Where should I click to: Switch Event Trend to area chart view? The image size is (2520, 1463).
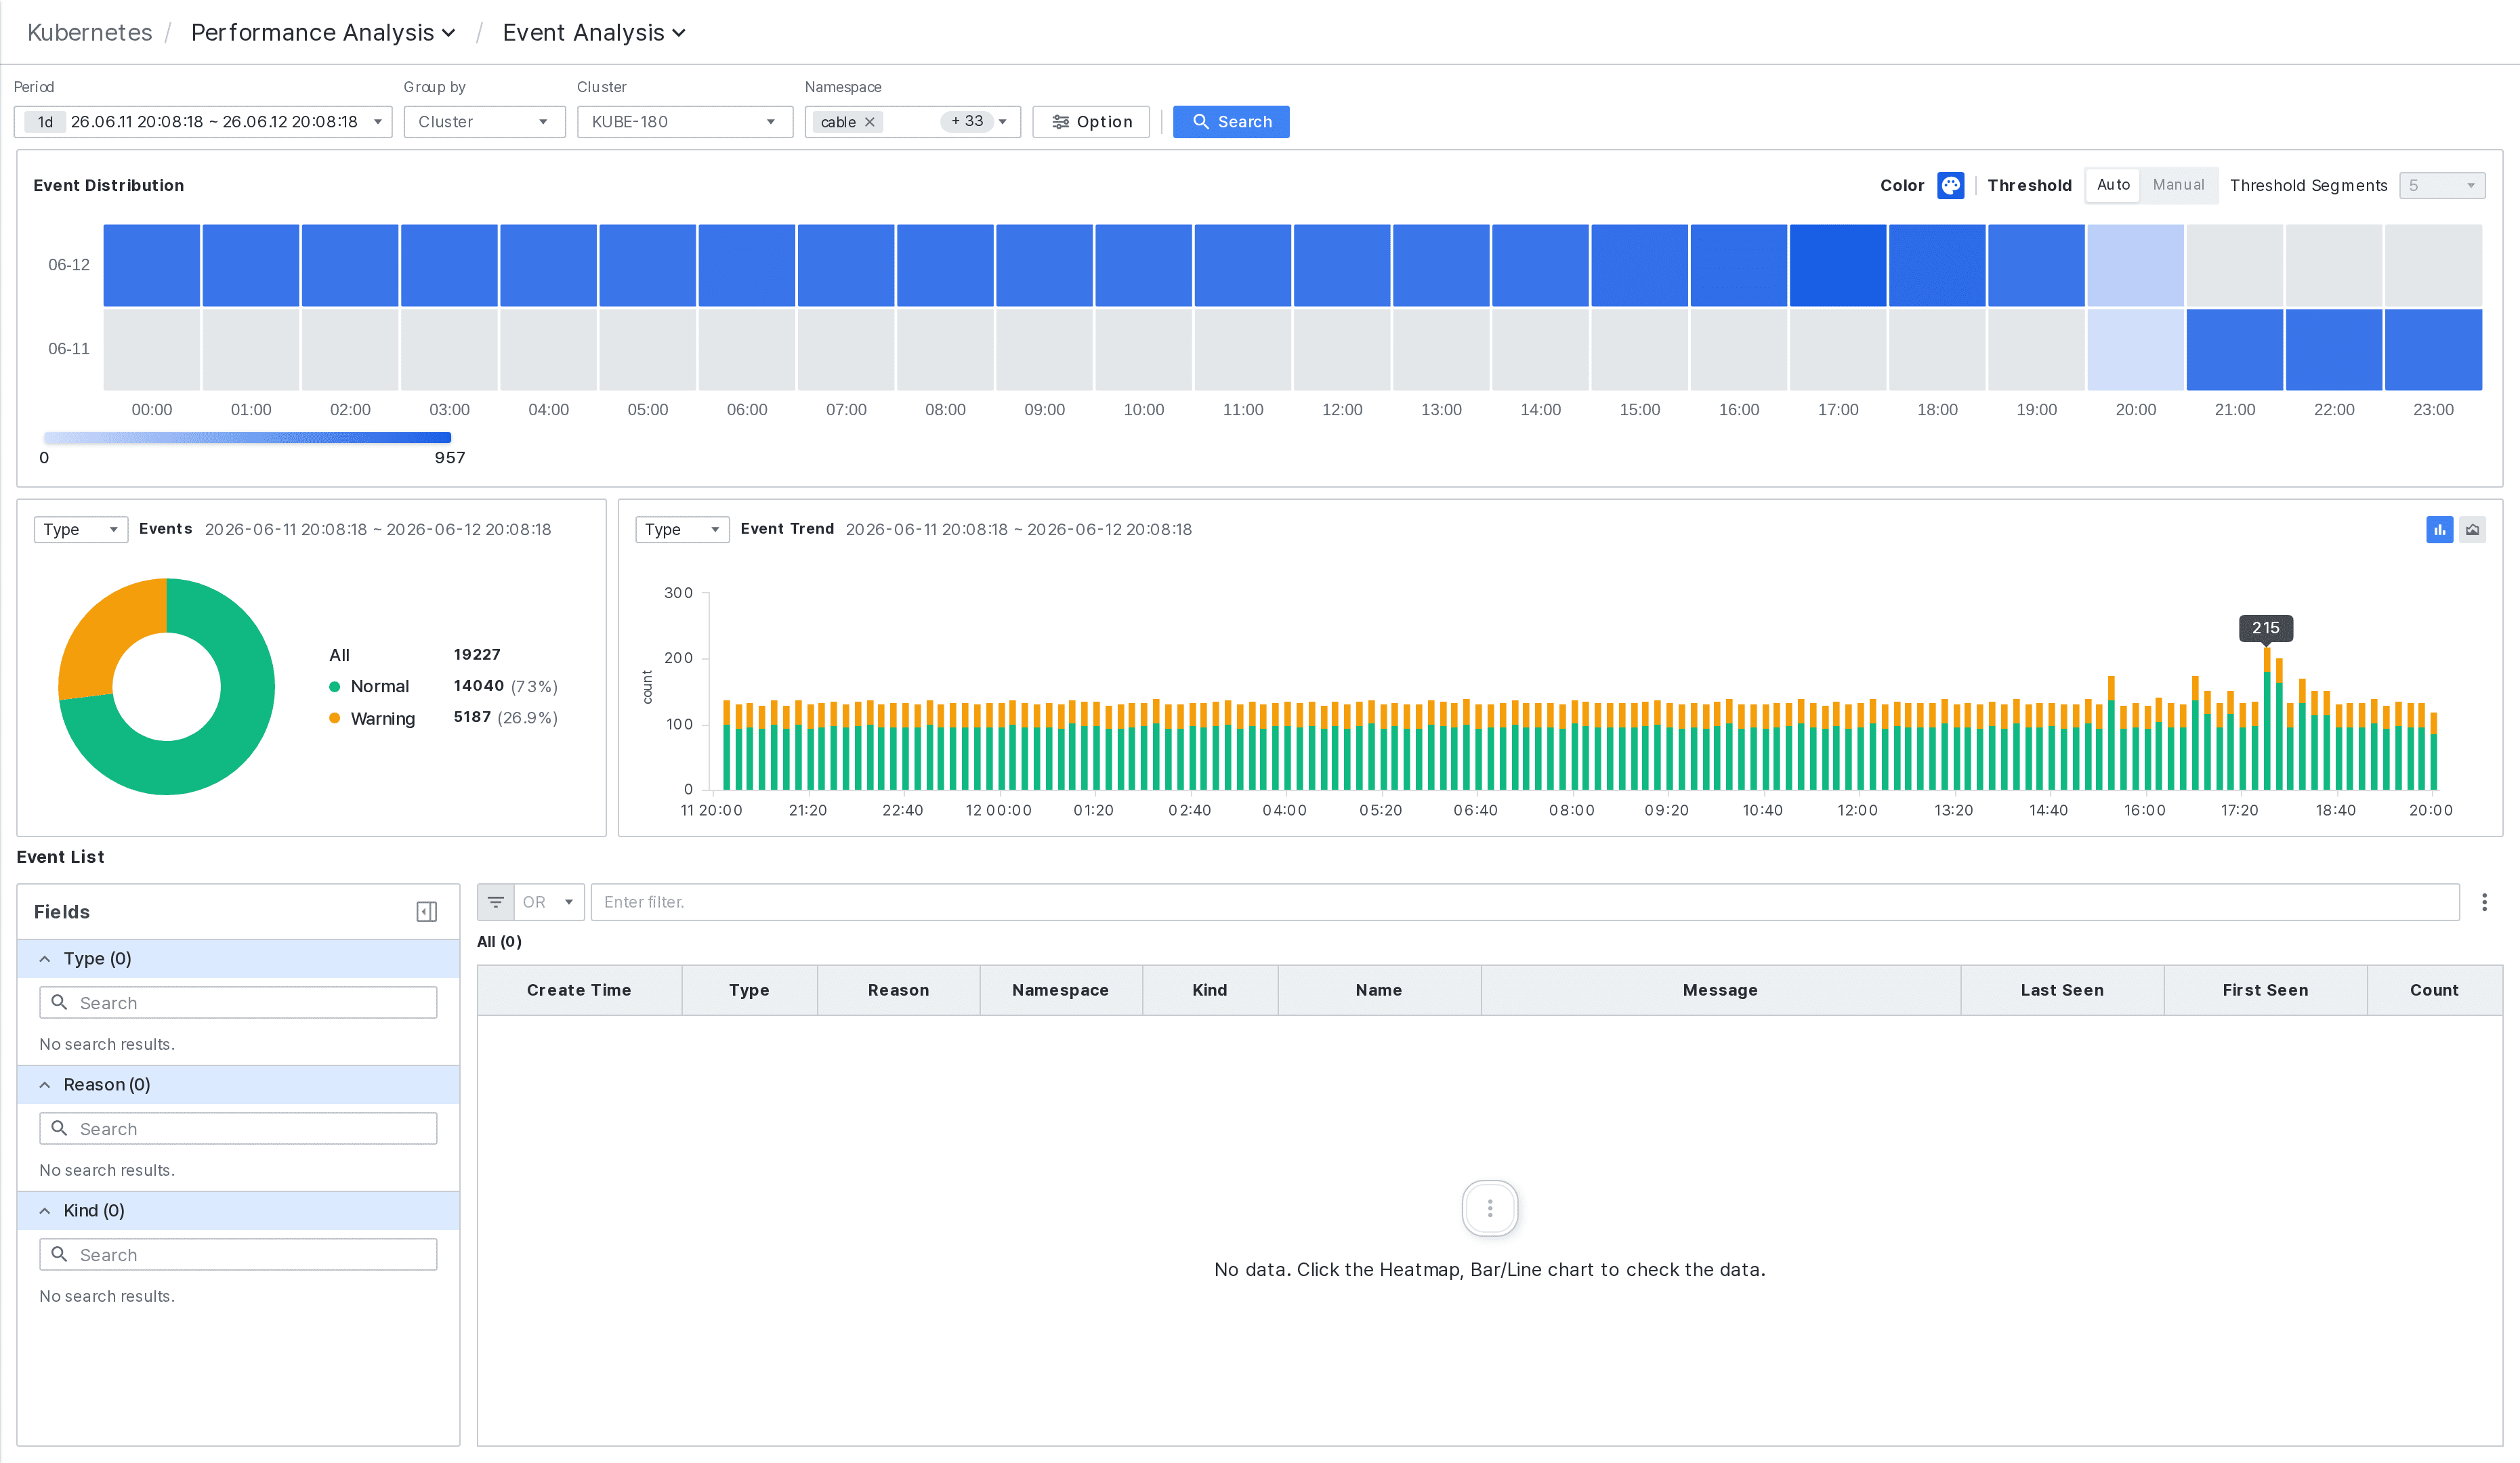point(2472,530)
